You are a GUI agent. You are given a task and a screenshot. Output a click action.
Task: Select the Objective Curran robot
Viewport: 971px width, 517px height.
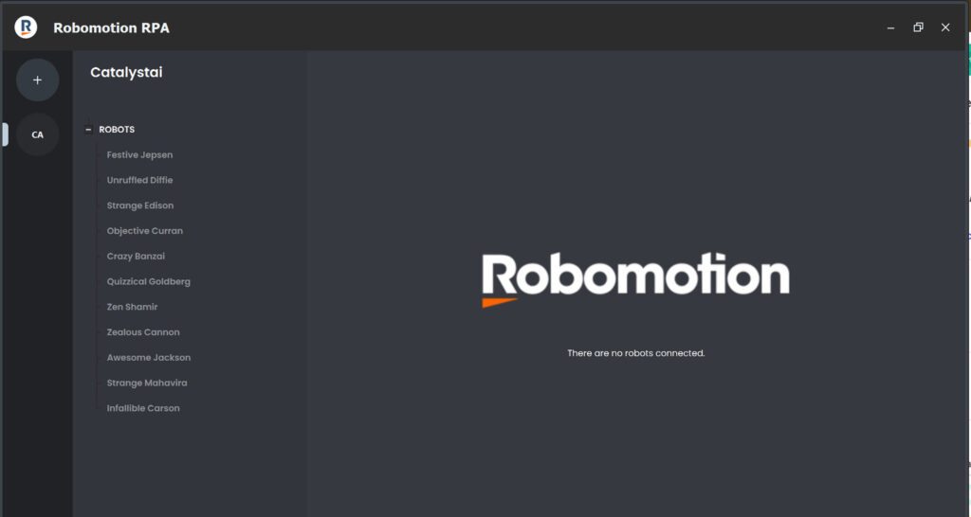145,231
